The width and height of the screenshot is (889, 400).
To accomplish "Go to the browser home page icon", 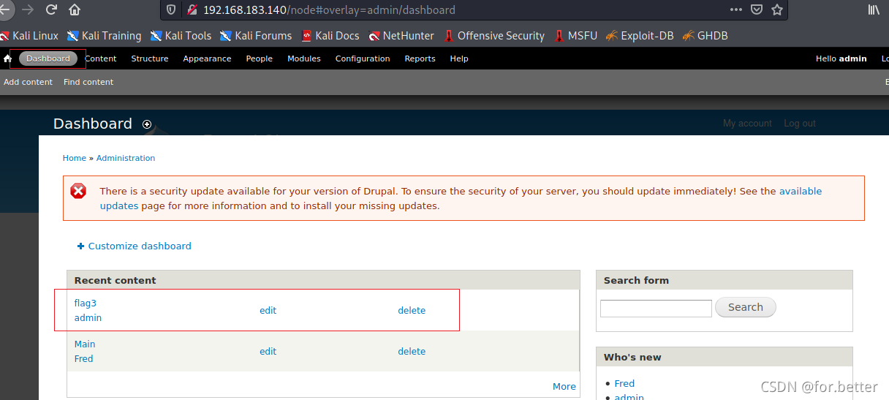I will pyautogui.click(x=75, y=10).
